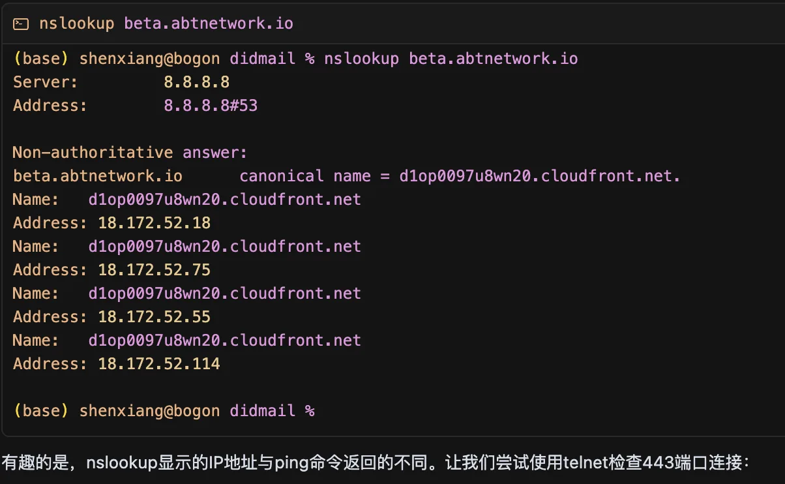Click the shenxiang@bogon text in the first prompt
785x484 pixels.
[149, 59]
